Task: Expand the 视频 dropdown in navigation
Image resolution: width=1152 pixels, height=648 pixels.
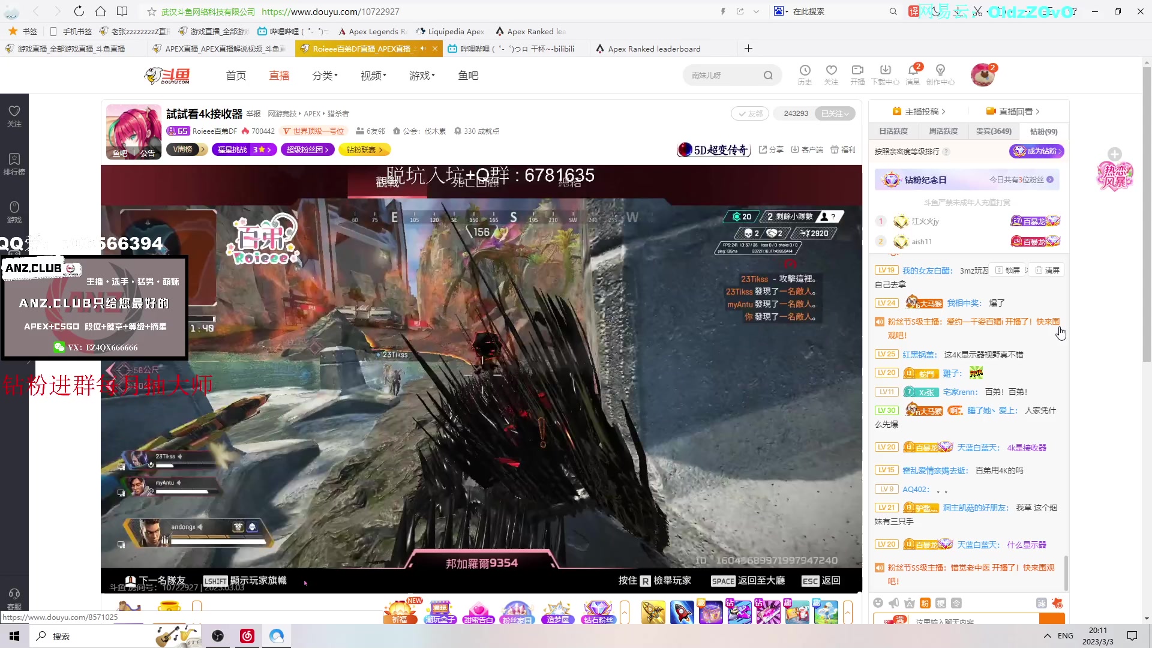Action: pyautogui.click(x=373, y=76)
